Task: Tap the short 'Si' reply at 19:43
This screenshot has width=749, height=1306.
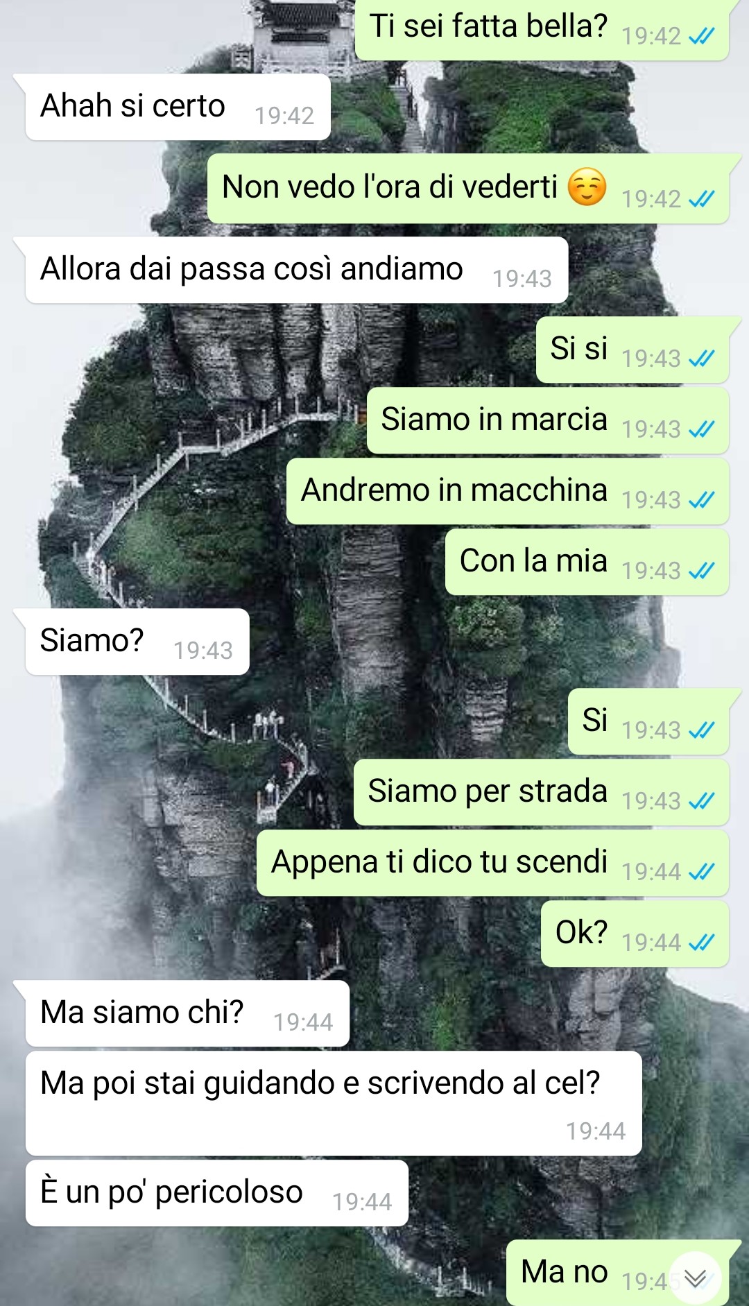Action: click(648, 721)
